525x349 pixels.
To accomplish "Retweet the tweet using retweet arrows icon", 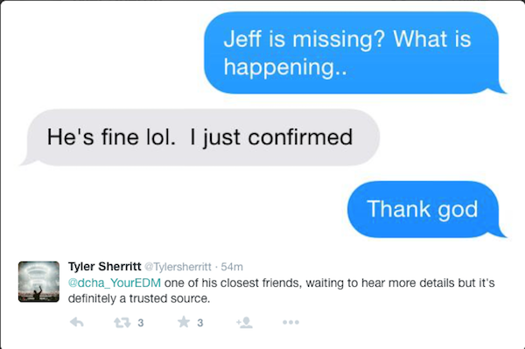I will click(x=122, y=323).
